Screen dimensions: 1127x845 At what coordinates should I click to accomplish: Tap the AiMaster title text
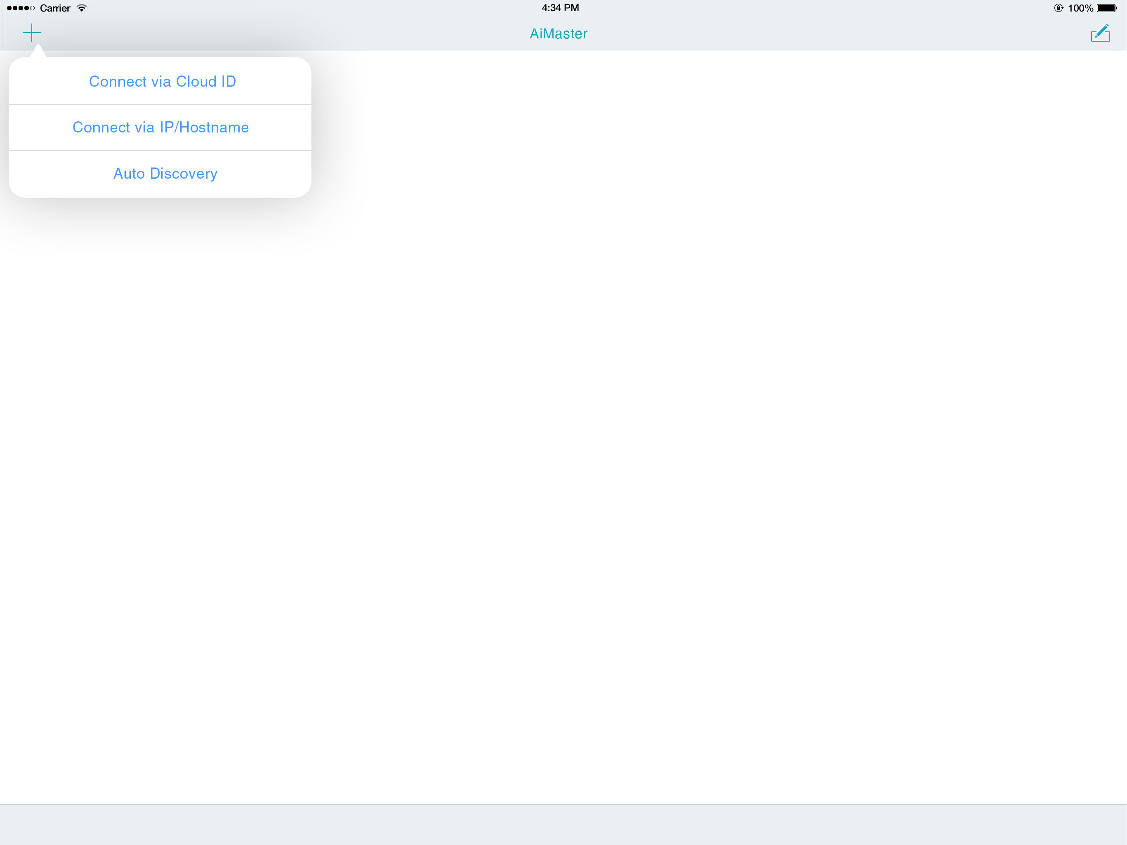pos(559,34)
